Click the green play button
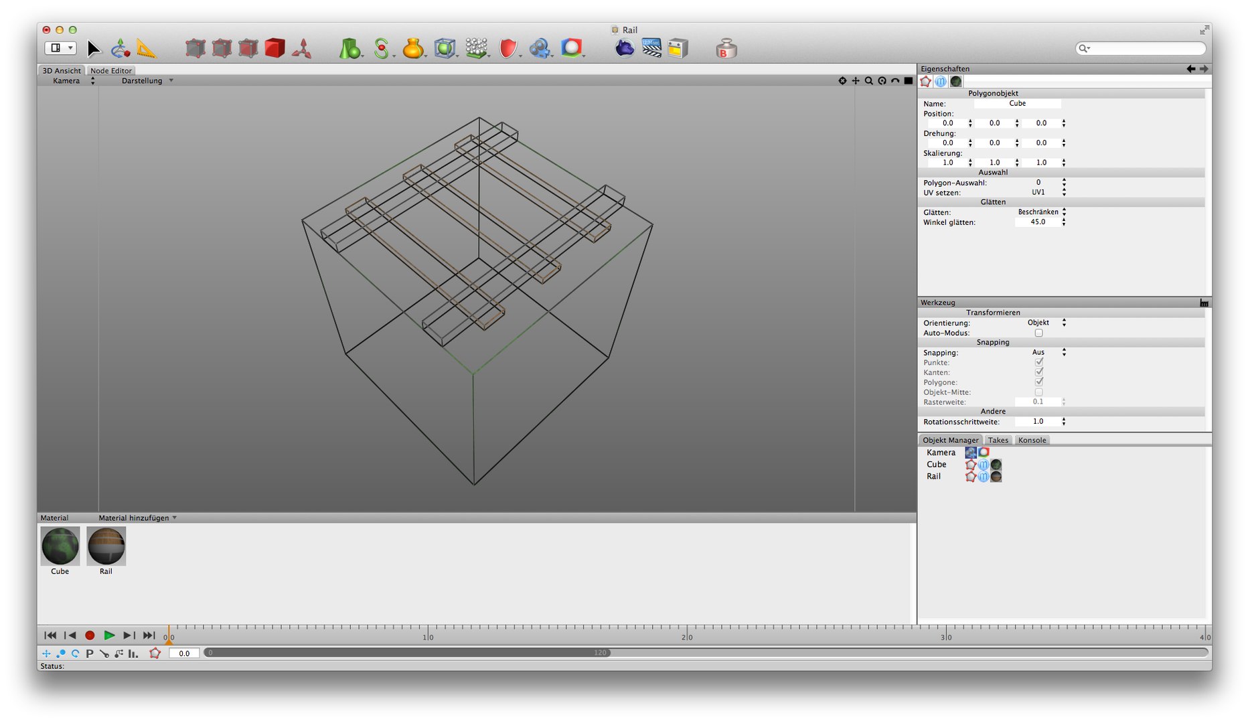Image resolution: width=1250 pixels, height=723 pixels. (x=109, y=635)
